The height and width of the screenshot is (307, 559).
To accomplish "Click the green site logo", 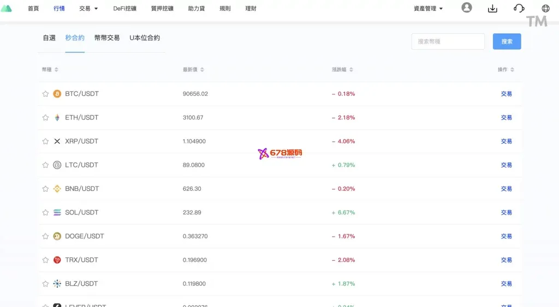I will tap(7, 8).
